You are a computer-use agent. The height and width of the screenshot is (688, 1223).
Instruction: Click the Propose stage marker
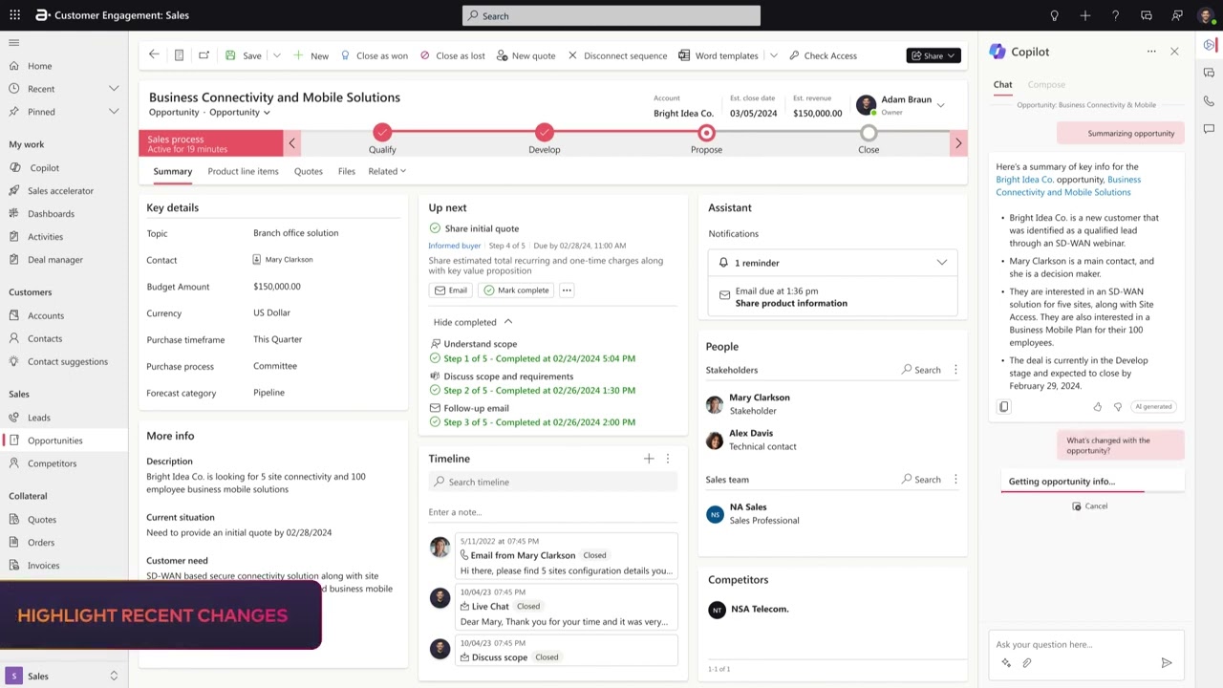[706, 133]
